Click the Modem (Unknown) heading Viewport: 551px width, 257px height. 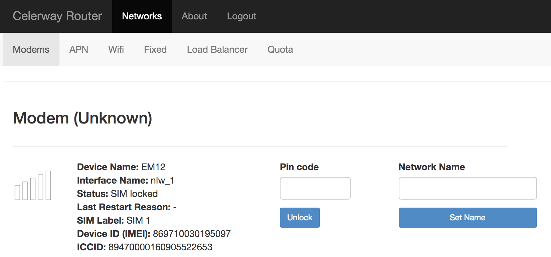[x=82, y=118]
